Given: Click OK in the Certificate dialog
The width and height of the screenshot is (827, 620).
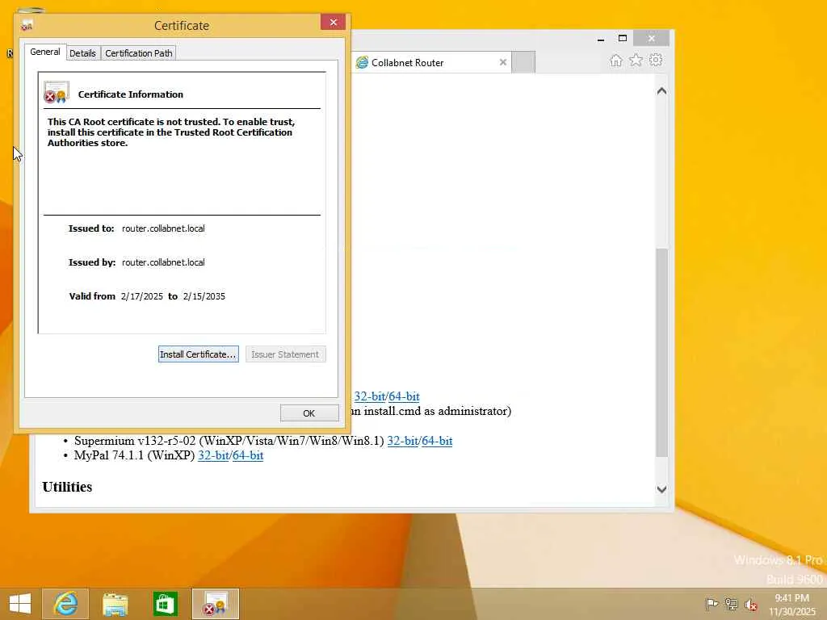Looking at the screenshot, I should tap(309, 413).
